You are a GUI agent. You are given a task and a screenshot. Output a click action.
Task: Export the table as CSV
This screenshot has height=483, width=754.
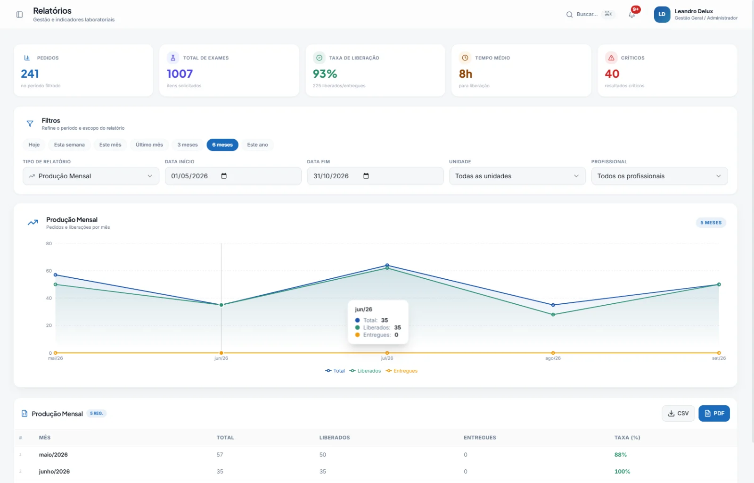point(678,414)
